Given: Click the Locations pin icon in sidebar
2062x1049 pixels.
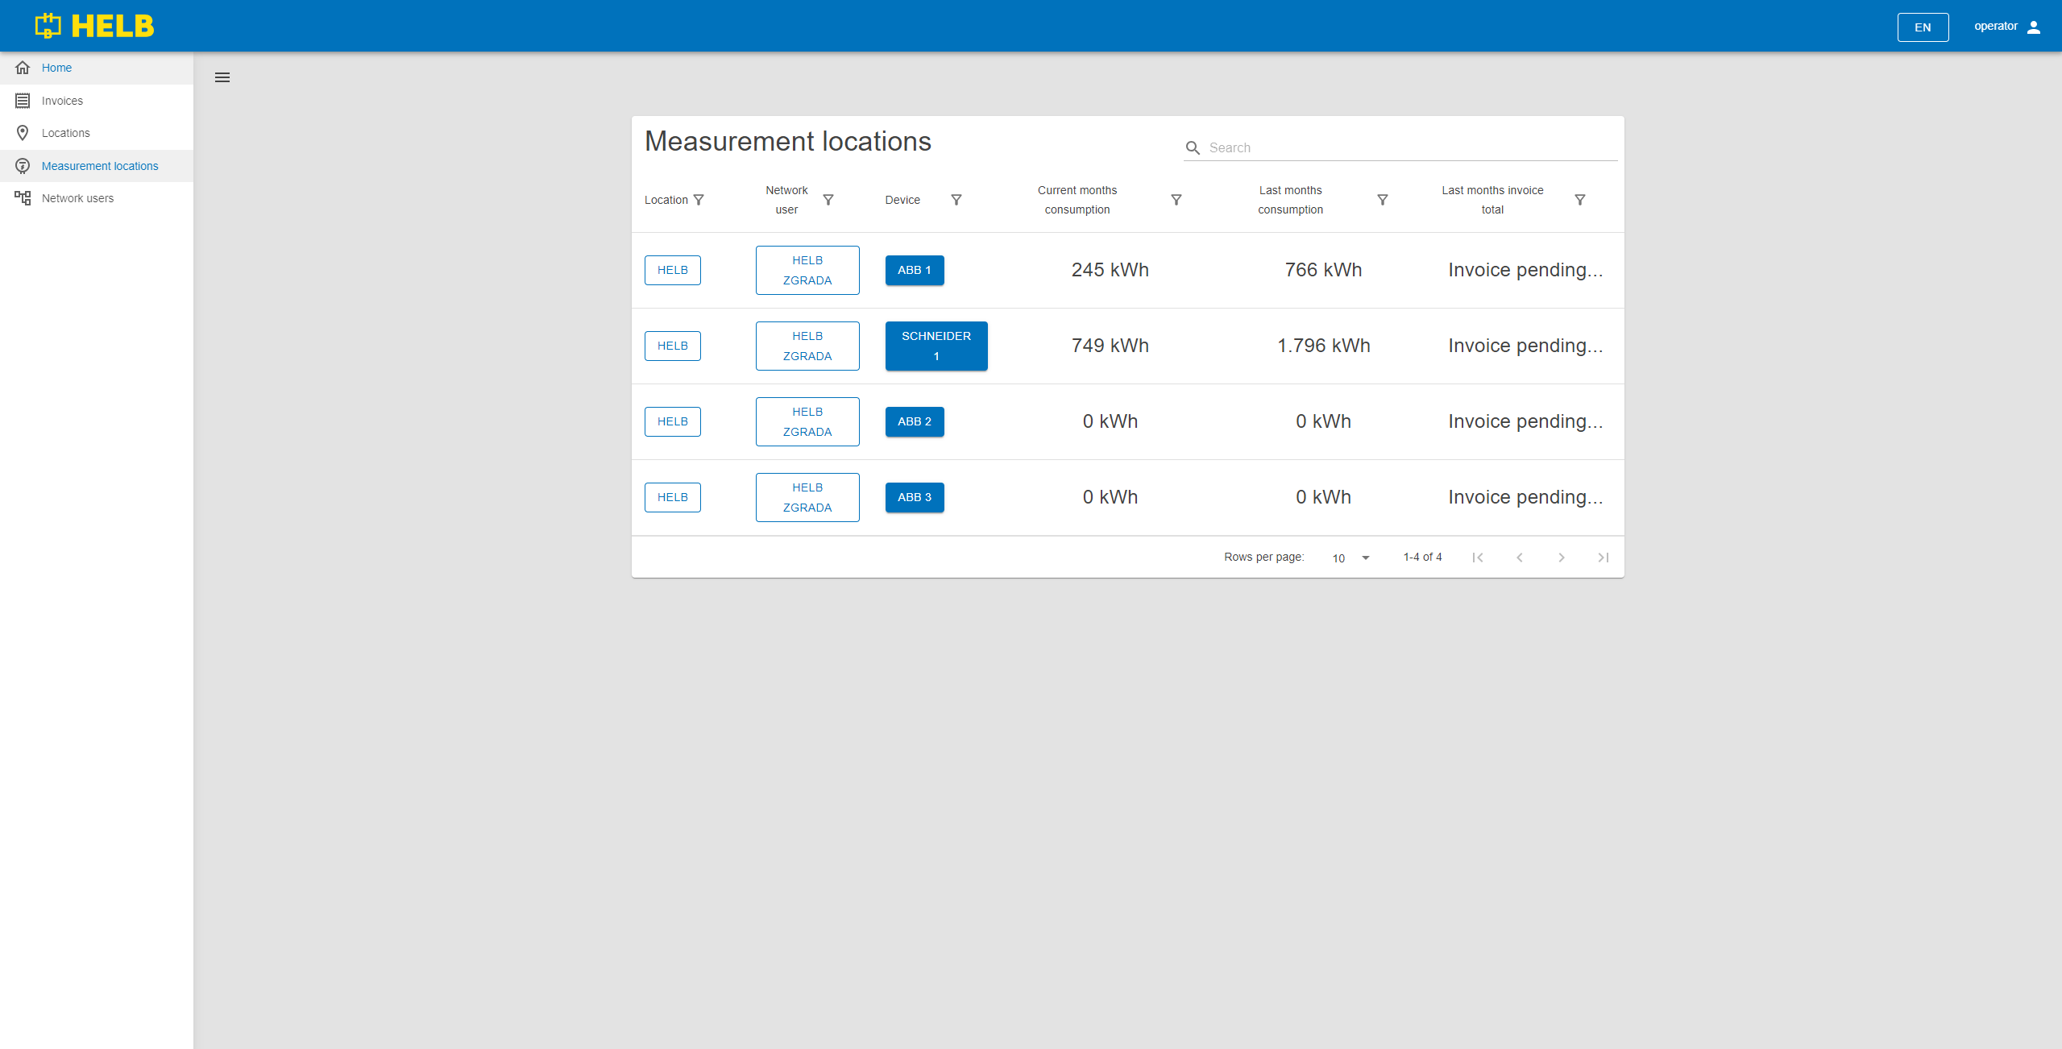Looking at the screenshot, I should pyautogui.click(x=23, y=133).
